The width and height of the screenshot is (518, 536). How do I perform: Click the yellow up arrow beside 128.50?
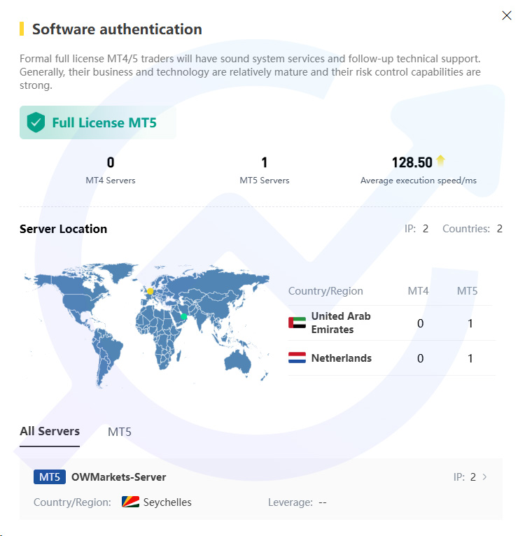[440, 160]
